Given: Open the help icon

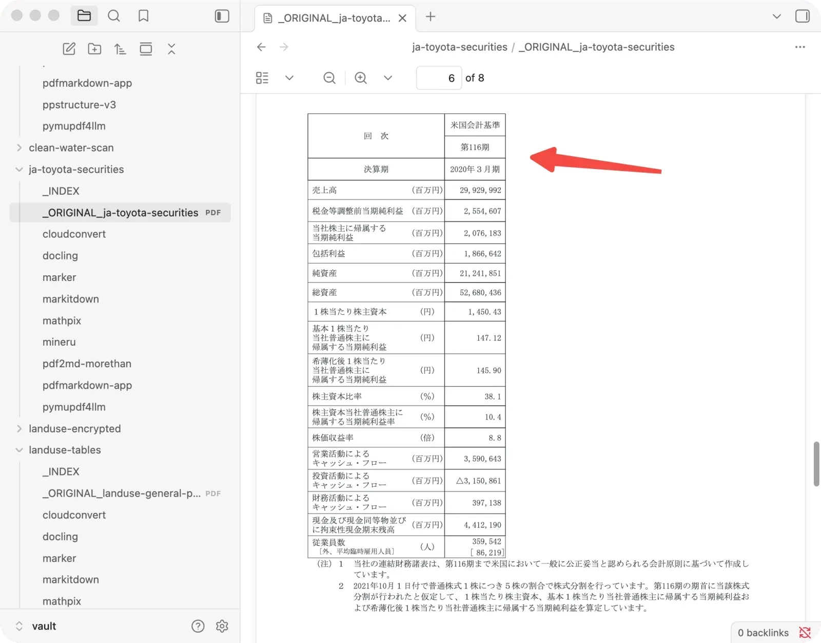Looking at the screenshot, I should (198, 626).
